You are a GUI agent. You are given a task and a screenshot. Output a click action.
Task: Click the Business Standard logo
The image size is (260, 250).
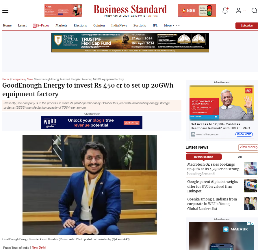(x=130, y=9)
